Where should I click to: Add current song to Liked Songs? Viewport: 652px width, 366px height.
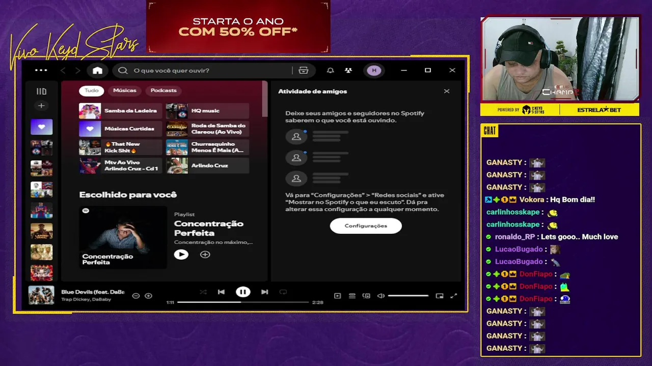(x=148, y=296)
